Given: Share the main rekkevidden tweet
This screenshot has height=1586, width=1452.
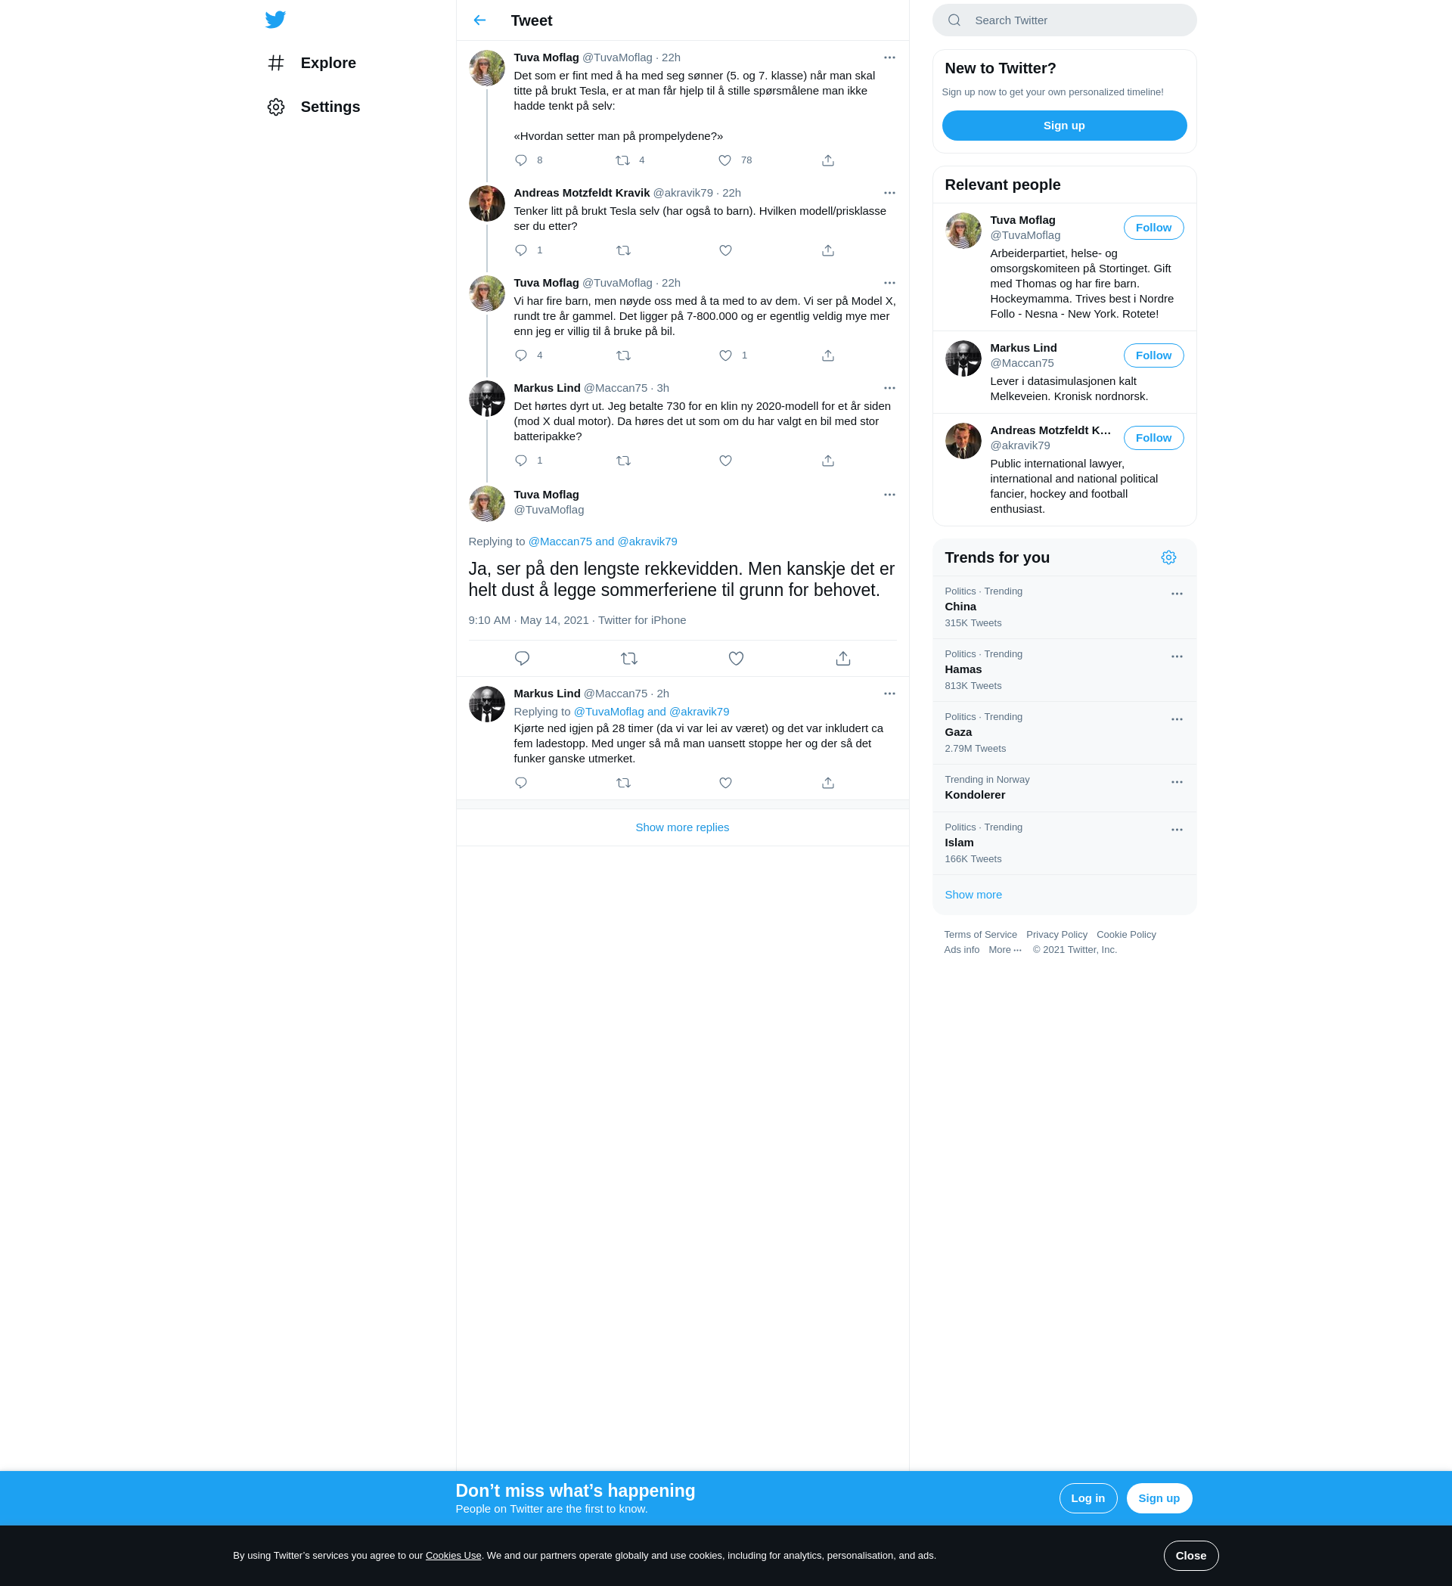Looking at the screenshot, I should pos(842,659).
